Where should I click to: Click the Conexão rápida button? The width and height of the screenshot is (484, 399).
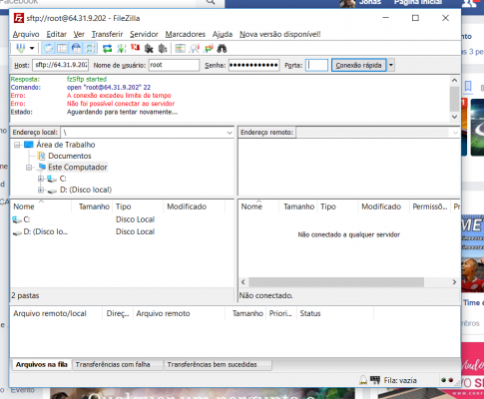pyautogui.click(x=358, y=65)
